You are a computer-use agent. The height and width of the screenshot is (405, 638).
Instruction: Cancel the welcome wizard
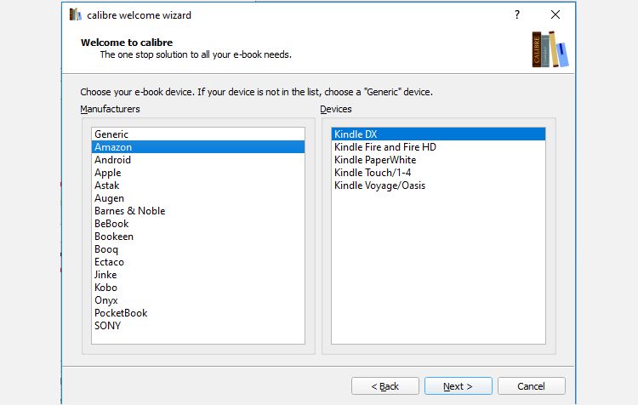(x=531, y=386)
